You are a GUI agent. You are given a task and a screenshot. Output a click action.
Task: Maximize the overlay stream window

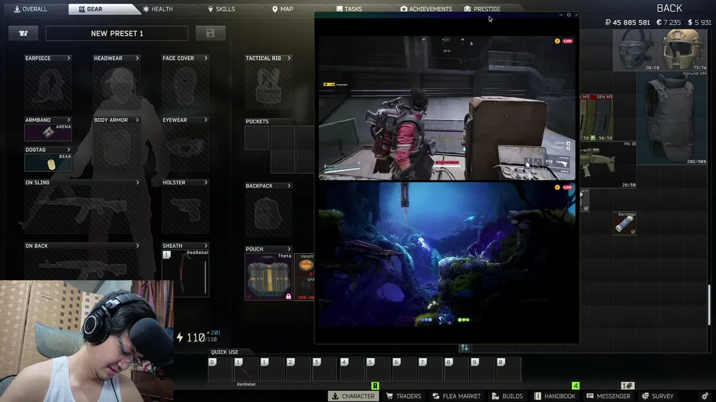click(x=568, y=15)
